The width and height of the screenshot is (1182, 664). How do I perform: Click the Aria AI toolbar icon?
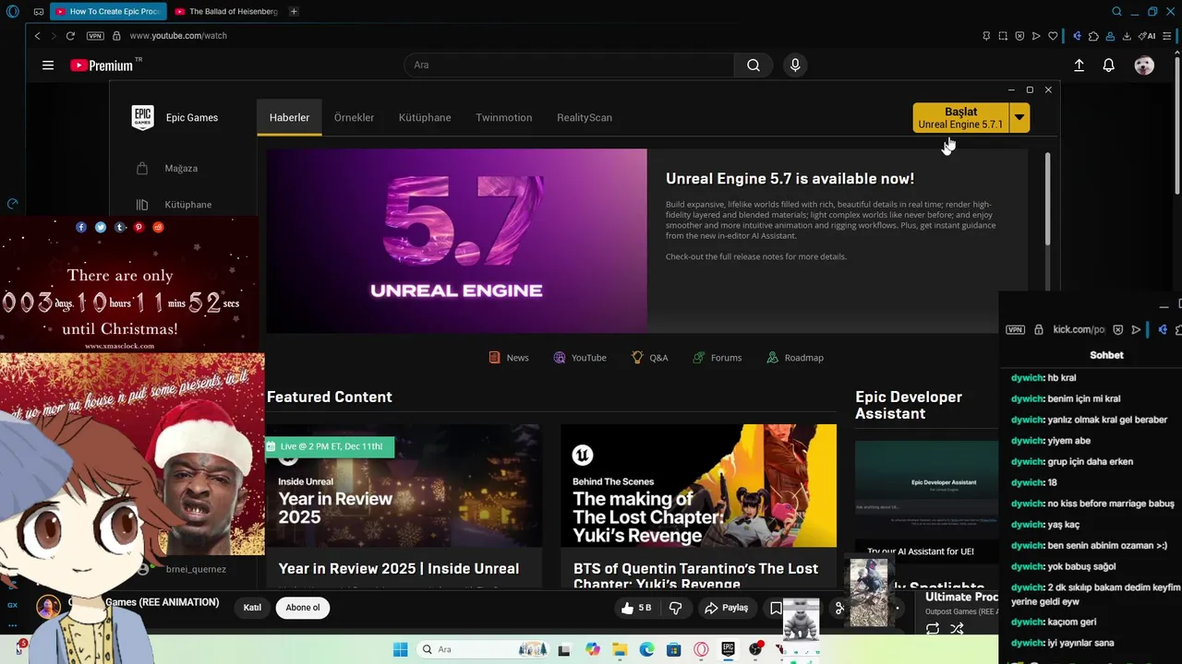[x=1146, y=36]
